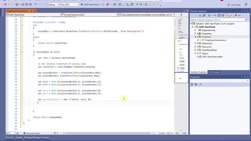Click the Live Share icon
This screenshot has height=141, width=251.
point(229,5)
